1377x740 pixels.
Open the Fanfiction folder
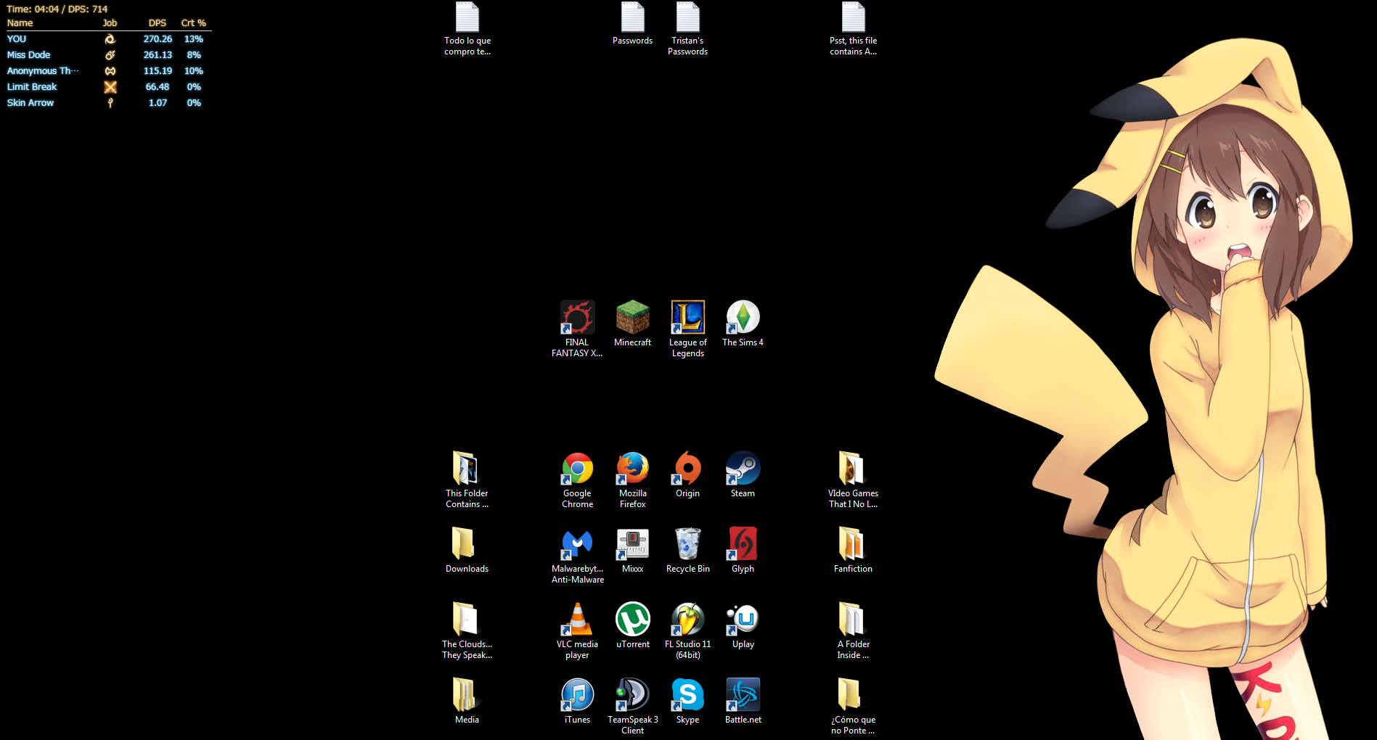(x=853, y=551)
